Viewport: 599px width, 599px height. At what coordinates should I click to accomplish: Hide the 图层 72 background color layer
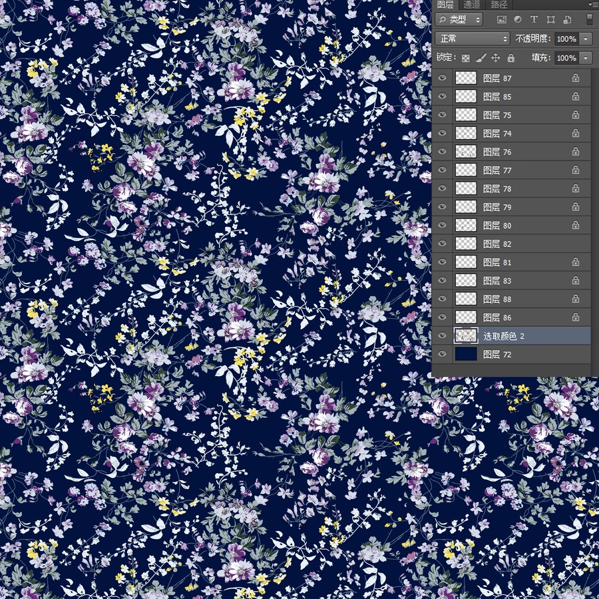pos(442,354)
